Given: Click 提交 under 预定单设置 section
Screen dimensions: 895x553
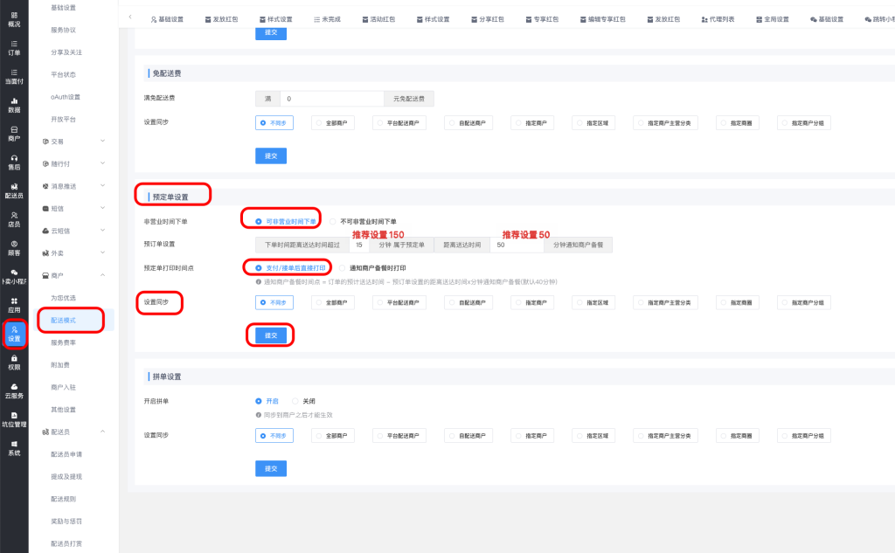Looking at the screenshot, I should (x=271, y=335).
